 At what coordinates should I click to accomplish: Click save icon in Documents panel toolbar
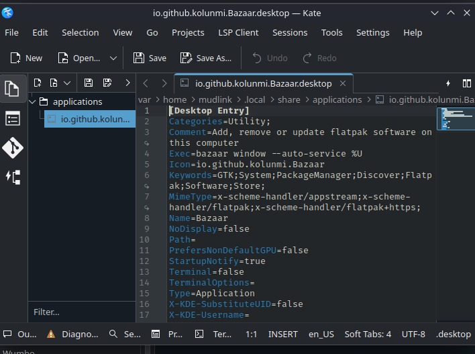(x=89, y=83)
